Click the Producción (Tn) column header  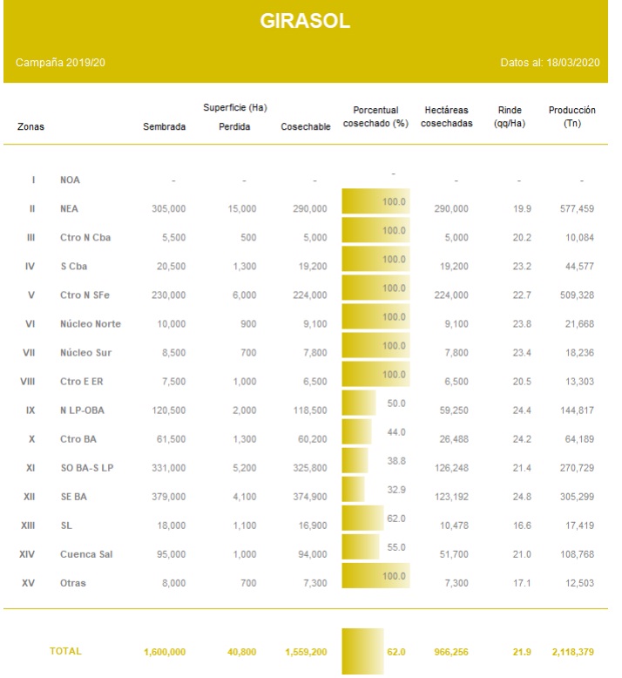pyautogui.click(x=571, y=117)
